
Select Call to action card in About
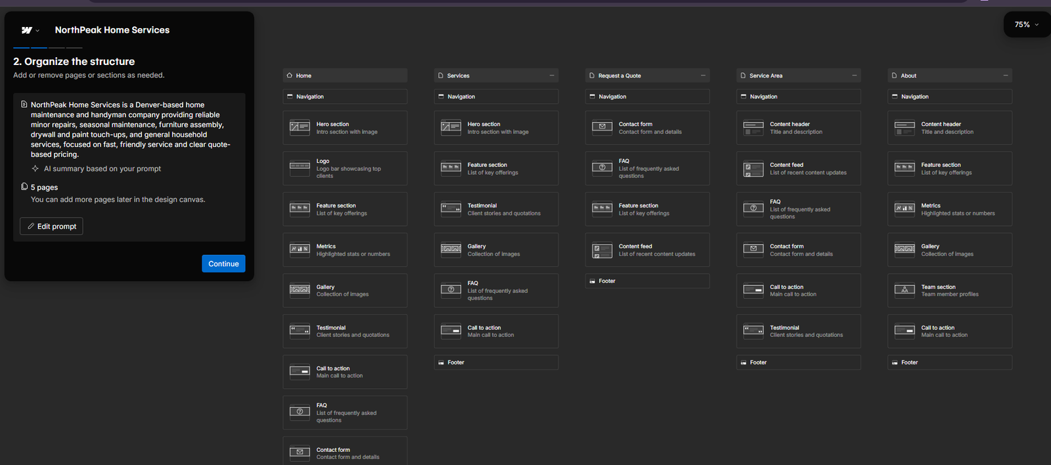tap(949, 331)
